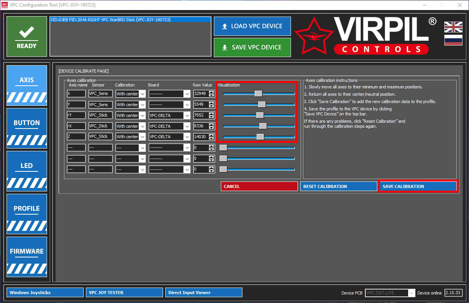Close the VPC Configuration Tool window

tap(459, 5)
